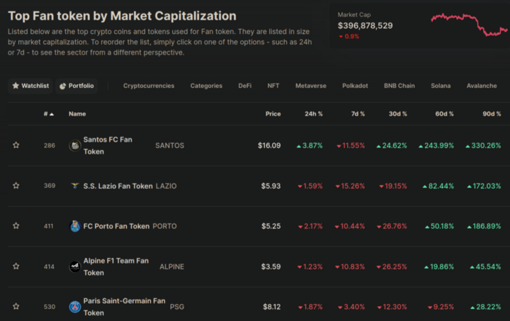Click rank number 530
The width and height of the screenshot is (510, 321).
(x=50, y=307)
